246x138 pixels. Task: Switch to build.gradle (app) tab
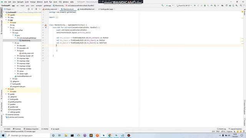pyautogui.click(x=106, y=9)
